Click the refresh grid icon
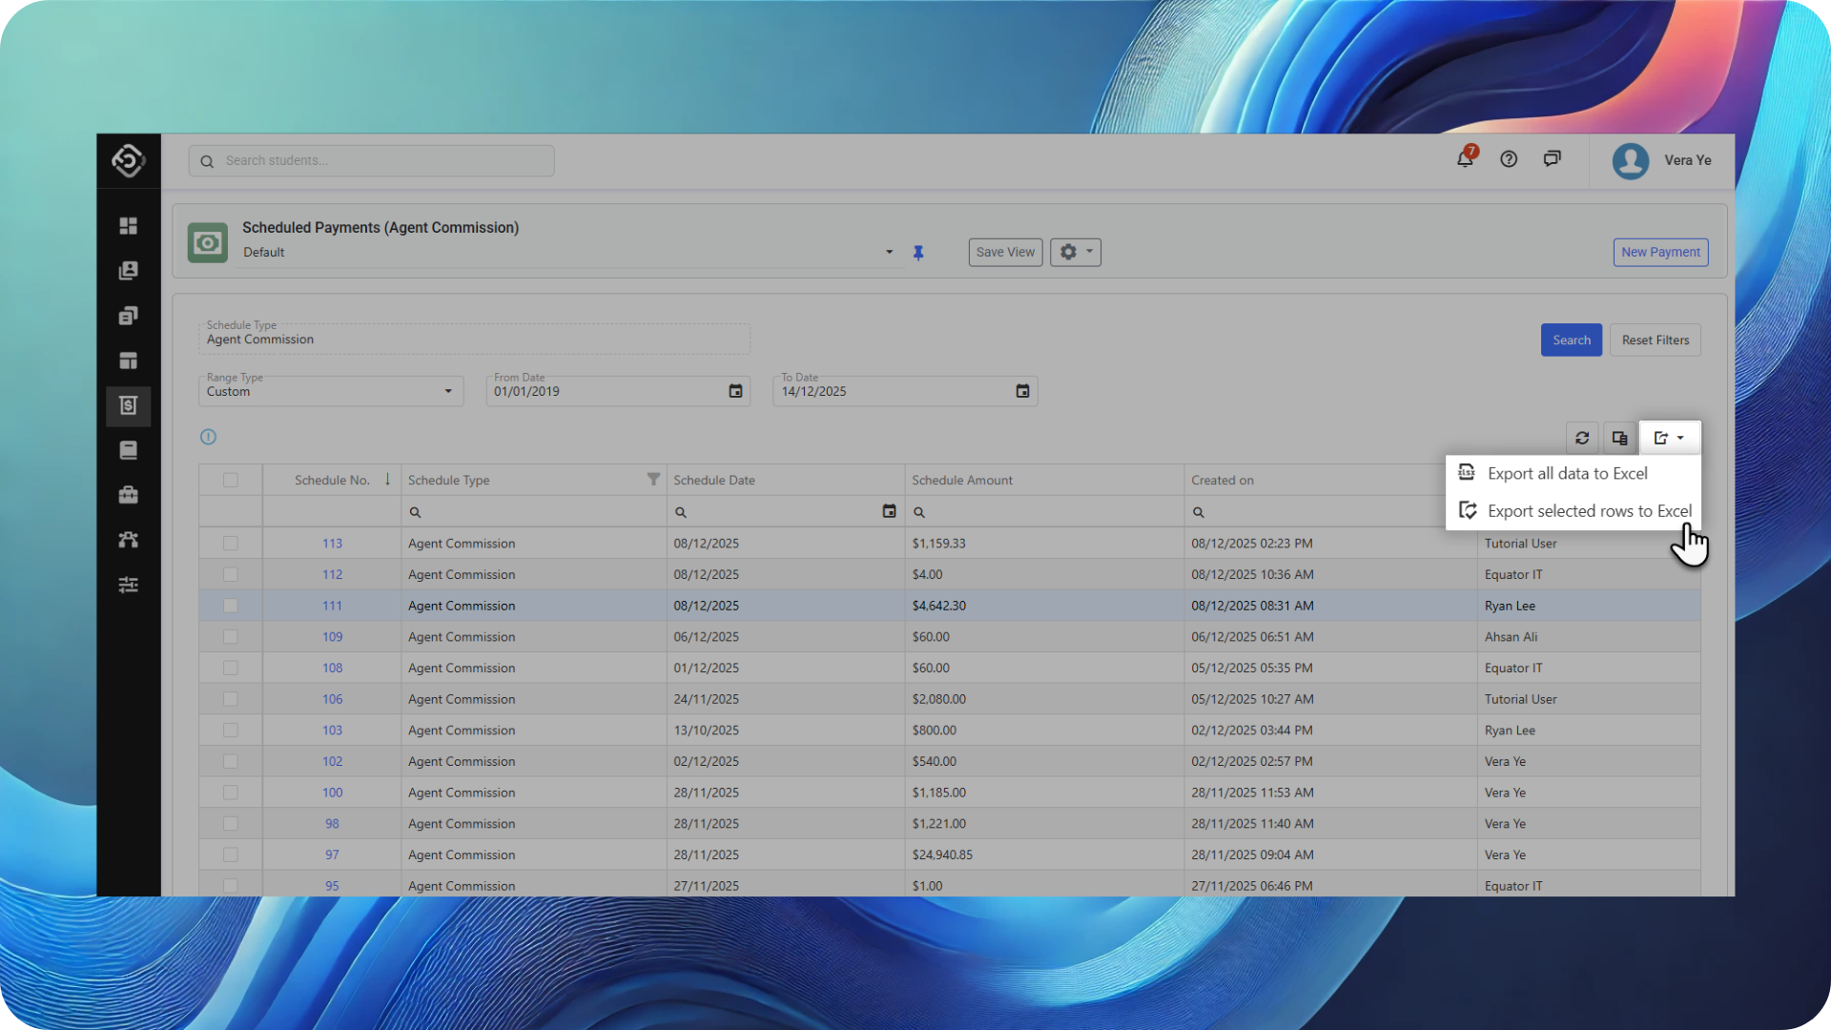The image size is (1831, 1030). click(1582, 438)
